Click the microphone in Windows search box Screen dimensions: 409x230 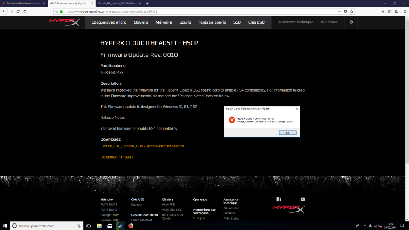(x=79, y=226)
